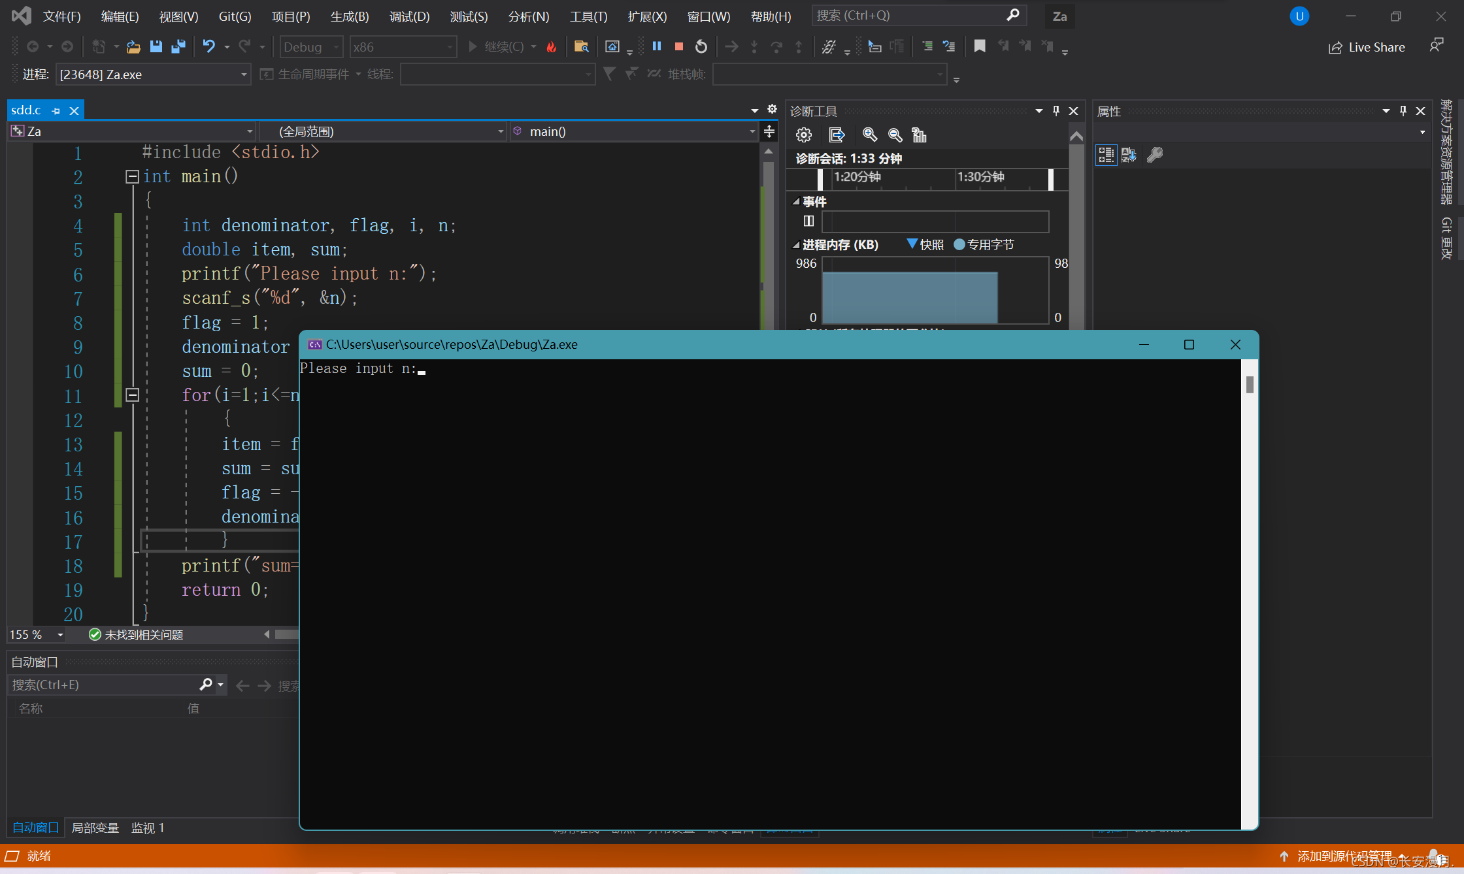The height and width of the screenshot is (874, 1464).
Task: Click the Stop Debugging red square icon
Action: pyautogui.click(x=679, y=46)
